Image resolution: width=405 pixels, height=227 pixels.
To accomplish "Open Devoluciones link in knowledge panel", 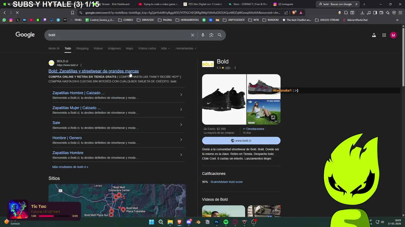I will (253, 129).
